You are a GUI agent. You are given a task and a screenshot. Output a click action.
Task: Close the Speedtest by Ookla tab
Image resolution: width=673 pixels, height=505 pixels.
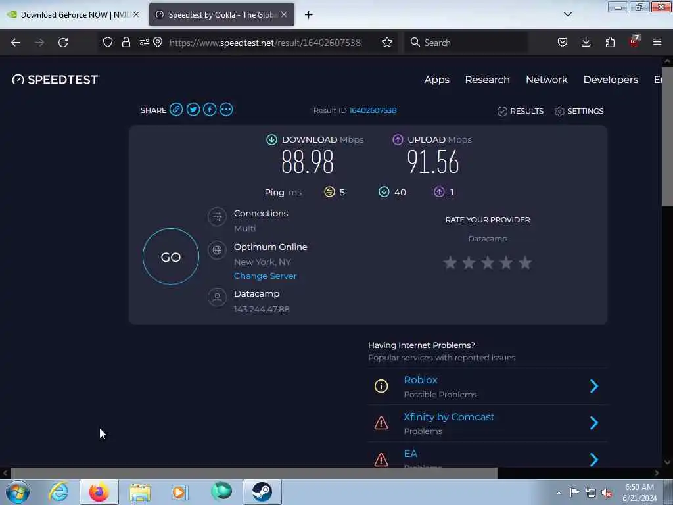pos(284,14)
